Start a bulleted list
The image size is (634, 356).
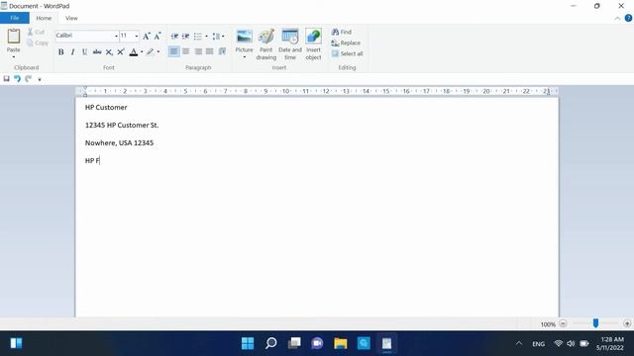(x=198, y=37)
